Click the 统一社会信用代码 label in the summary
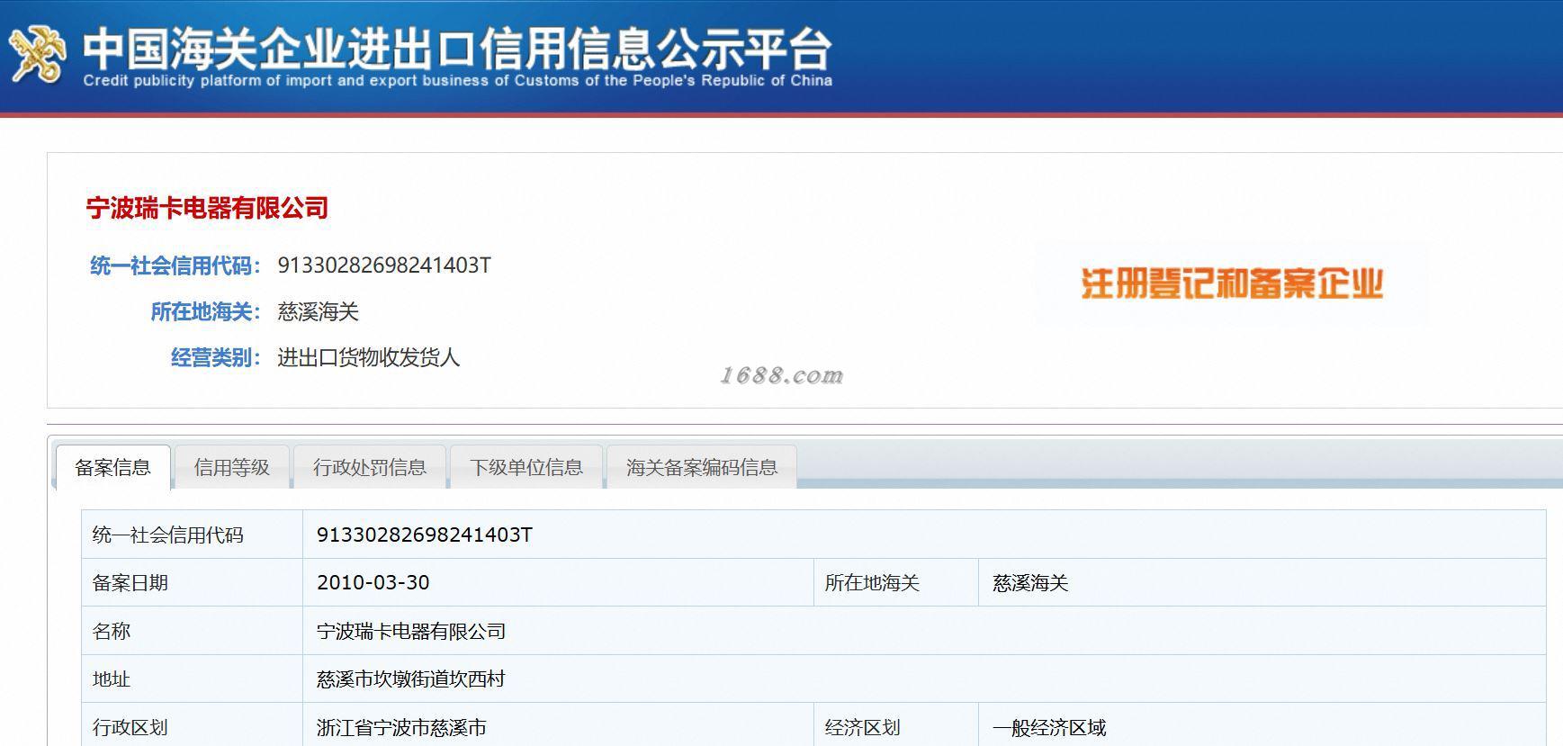 [x=175, y=265]
